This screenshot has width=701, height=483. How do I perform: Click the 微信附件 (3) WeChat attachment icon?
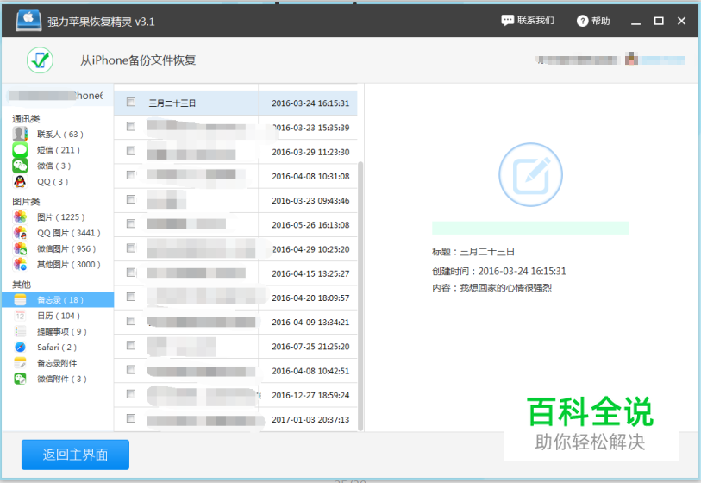tap(20, 379)
